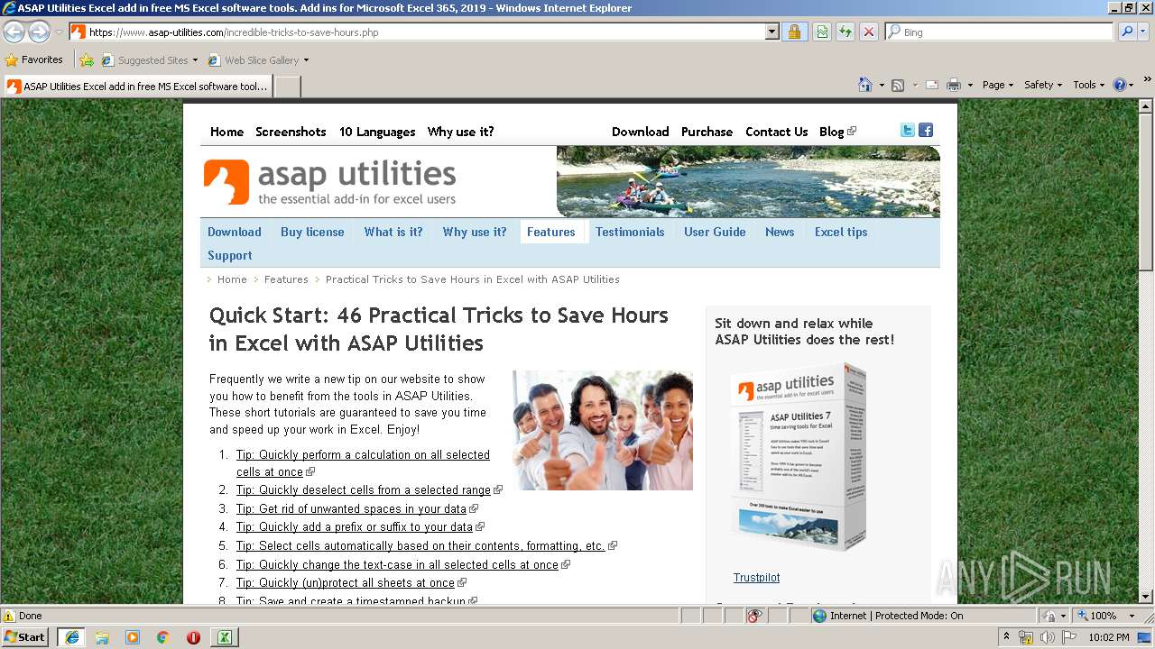Open Favorites star button
The width and height of the screenshot is (1155, 649).
tap(34, 59)
